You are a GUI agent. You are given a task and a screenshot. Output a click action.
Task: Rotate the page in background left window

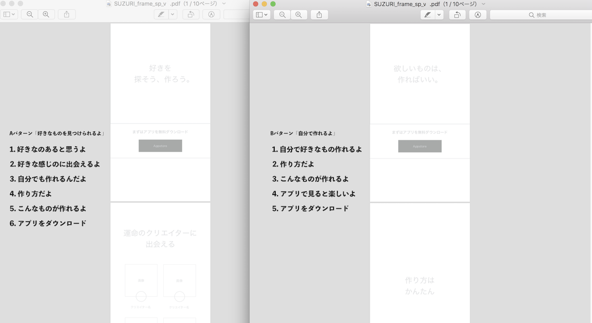(190, 14)
